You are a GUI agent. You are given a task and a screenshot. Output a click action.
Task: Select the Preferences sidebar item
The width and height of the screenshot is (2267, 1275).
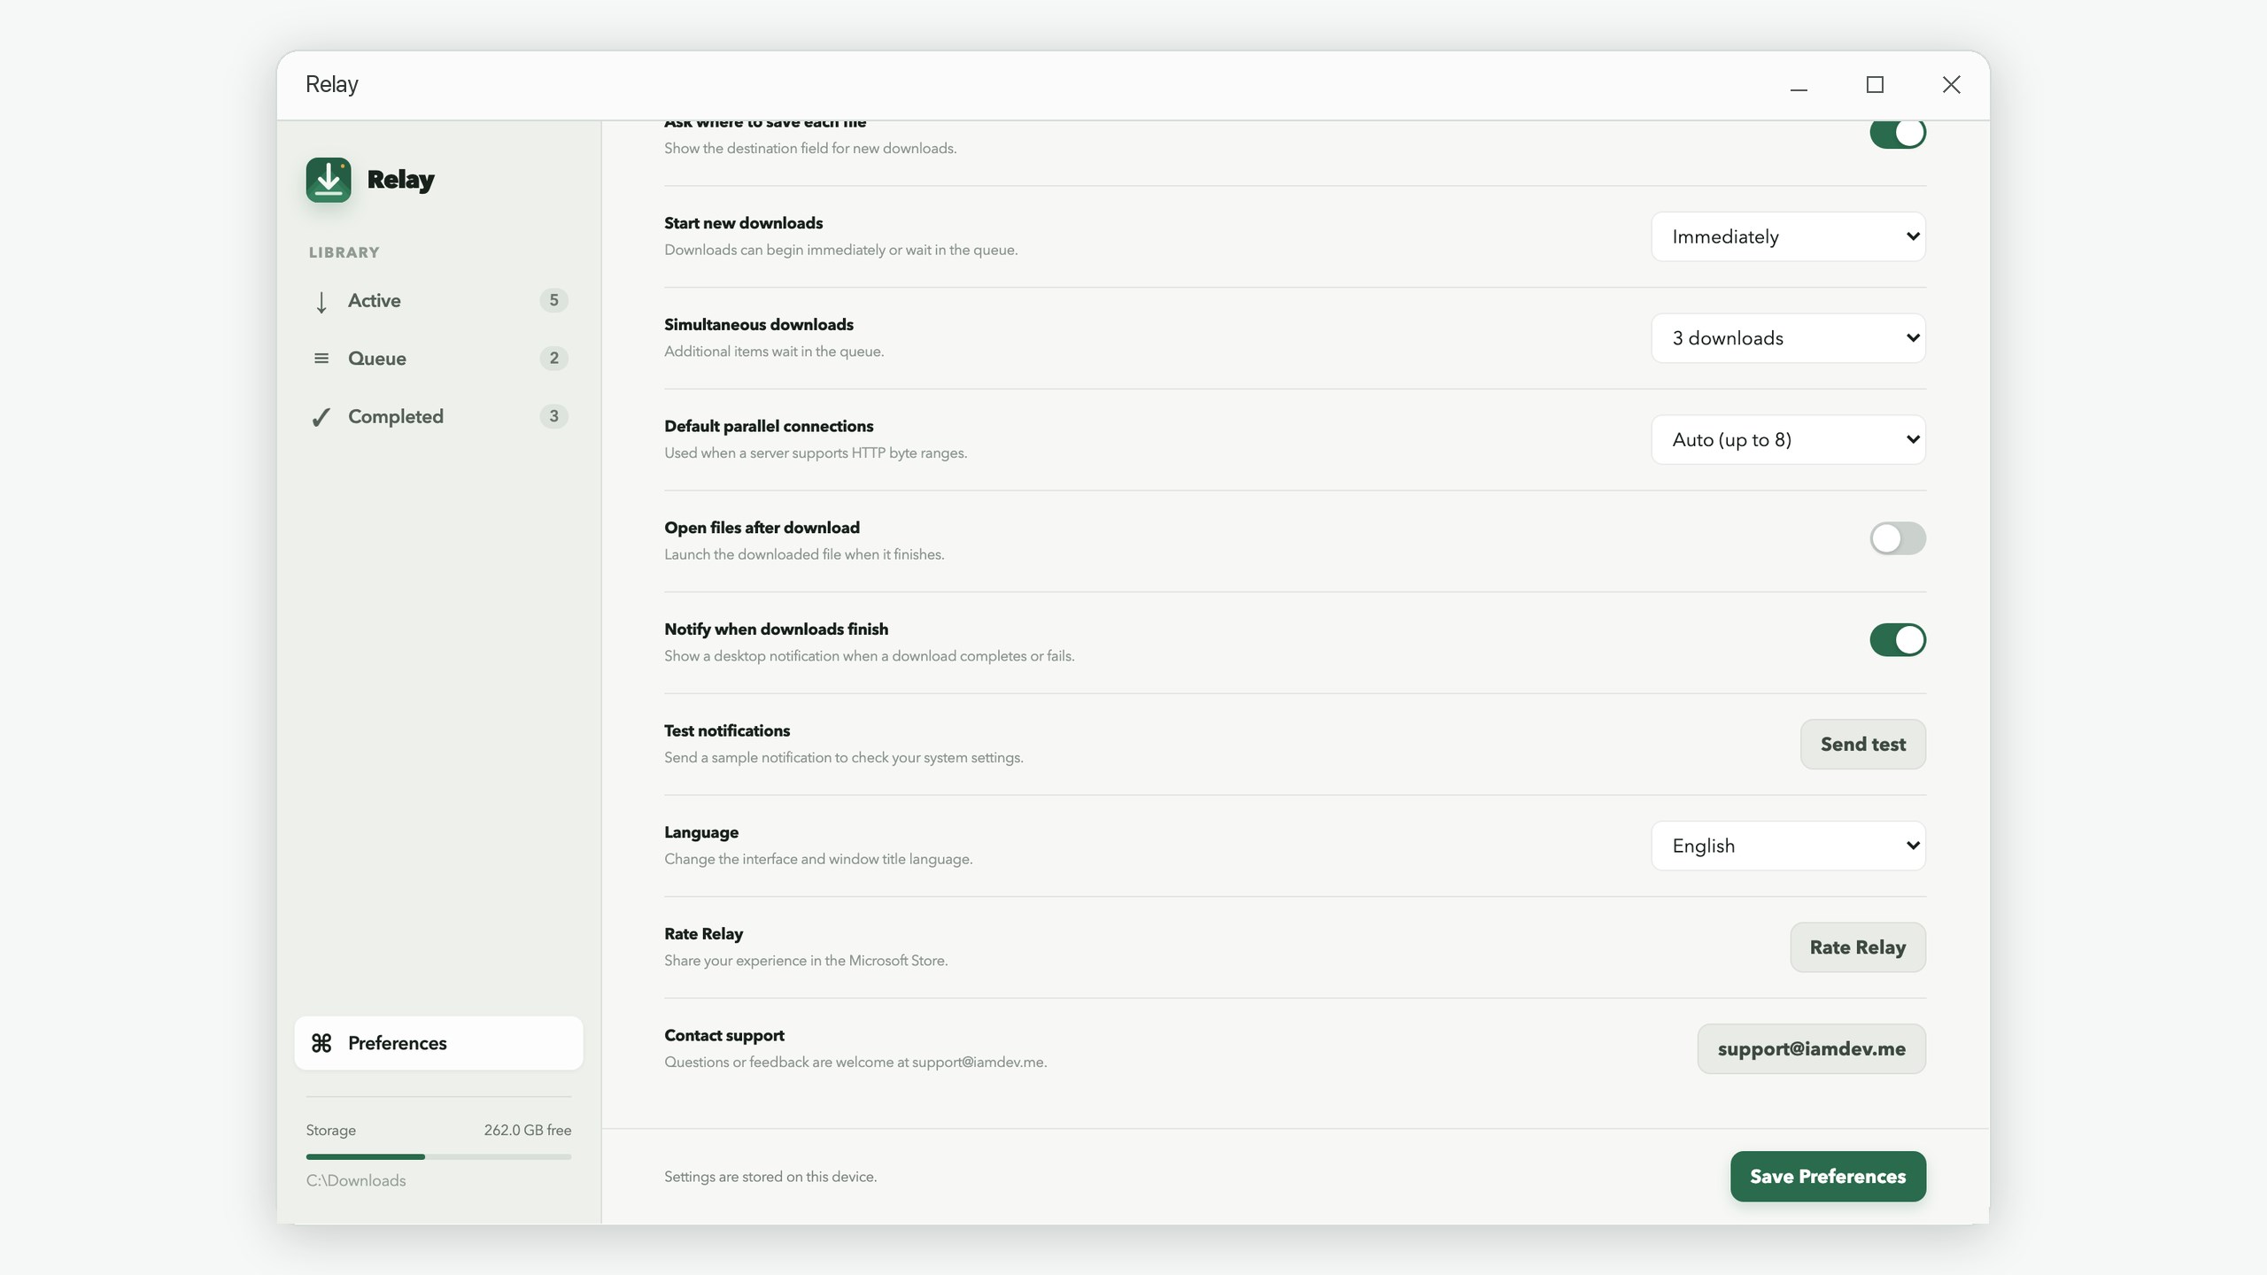(x=438, y=1043)
